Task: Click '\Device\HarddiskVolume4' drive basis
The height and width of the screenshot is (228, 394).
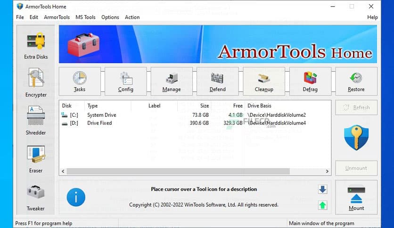Action: coord(277,123)
